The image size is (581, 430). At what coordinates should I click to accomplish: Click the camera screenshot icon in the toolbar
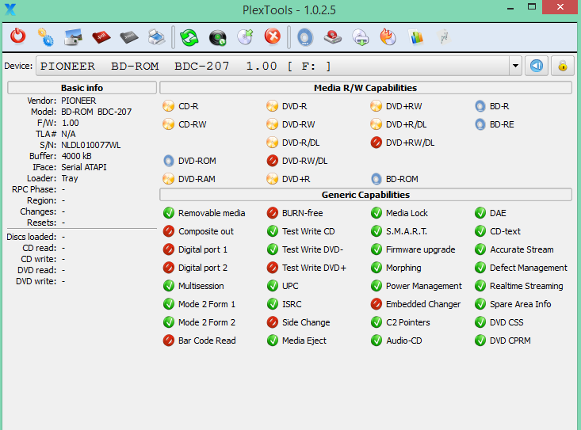pos(73,37)
